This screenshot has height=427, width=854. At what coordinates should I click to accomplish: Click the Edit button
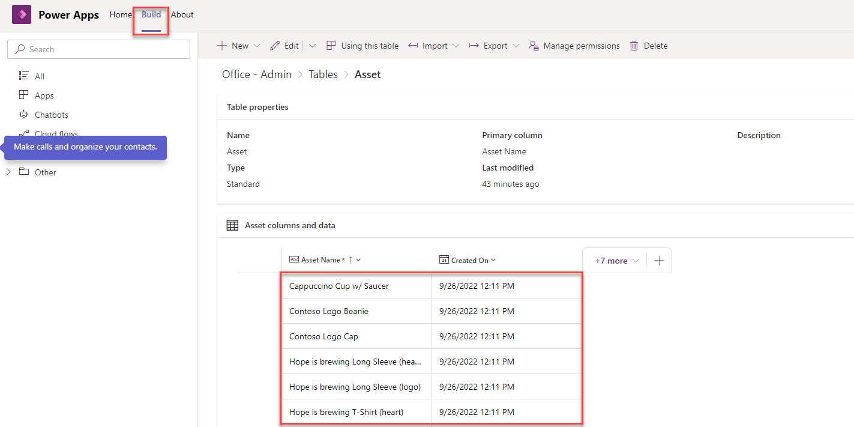pyautogui.click(x=284, y=46)
